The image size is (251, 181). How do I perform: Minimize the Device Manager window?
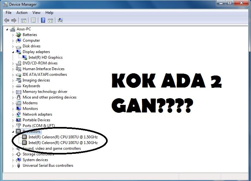click(x=221, y=3)
